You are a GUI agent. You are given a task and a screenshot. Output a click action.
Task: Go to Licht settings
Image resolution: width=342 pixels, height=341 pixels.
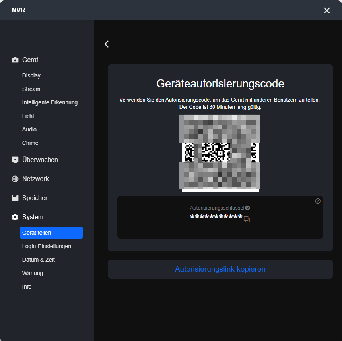[28, 116]
